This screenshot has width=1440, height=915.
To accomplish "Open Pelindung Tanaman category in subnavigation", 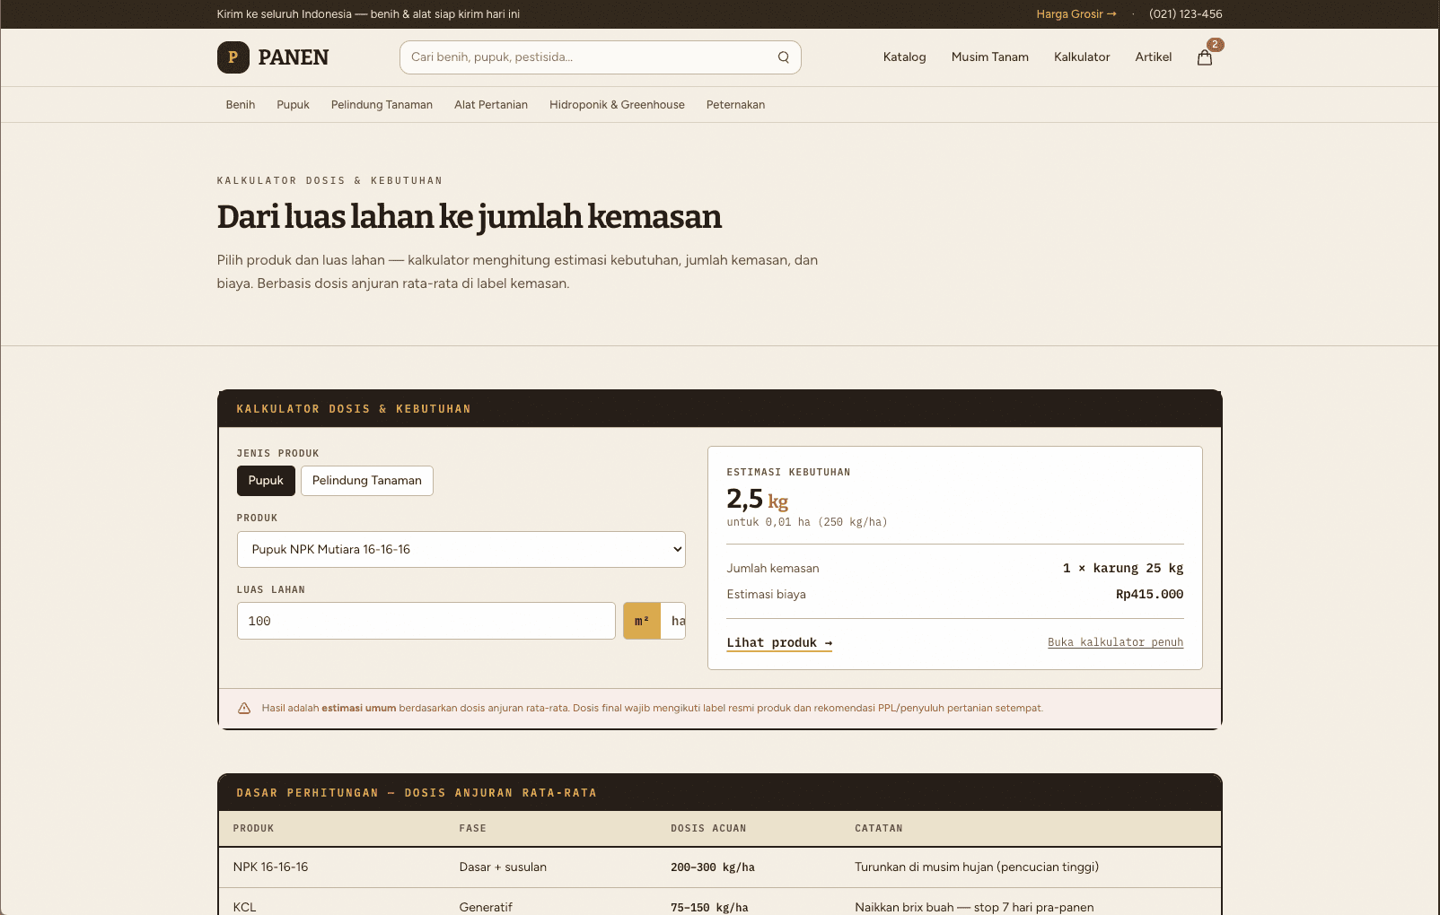I will [382, 105].
